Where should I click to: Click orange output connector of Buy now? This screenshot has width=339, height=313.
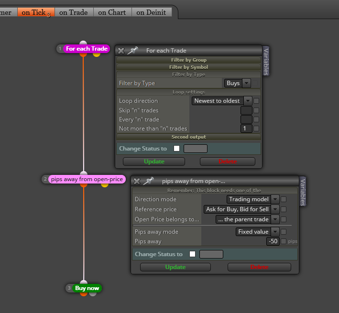coord(84,294)
